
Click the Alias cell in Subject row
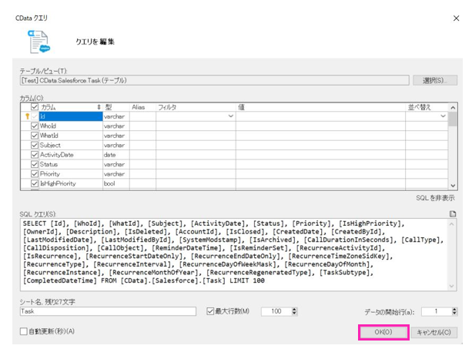point(142,145)
